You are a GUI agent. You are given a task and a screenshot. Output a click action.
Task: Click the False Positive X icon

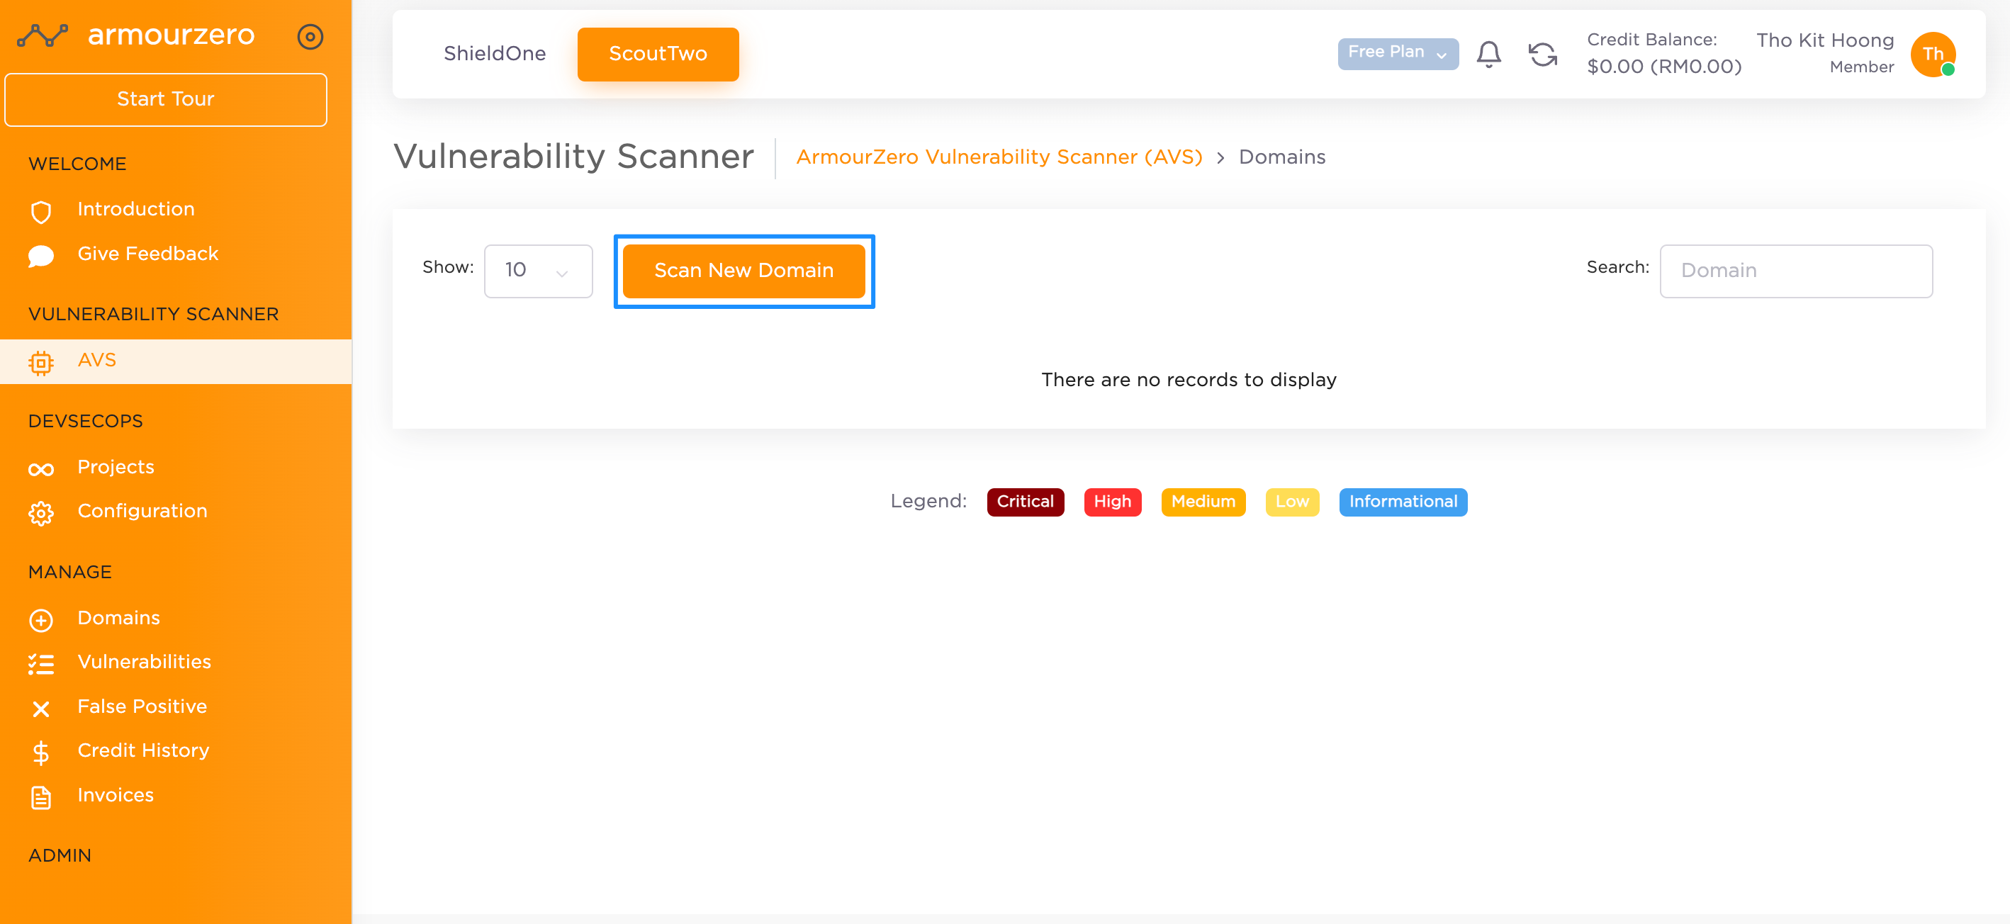click(40, 708)
